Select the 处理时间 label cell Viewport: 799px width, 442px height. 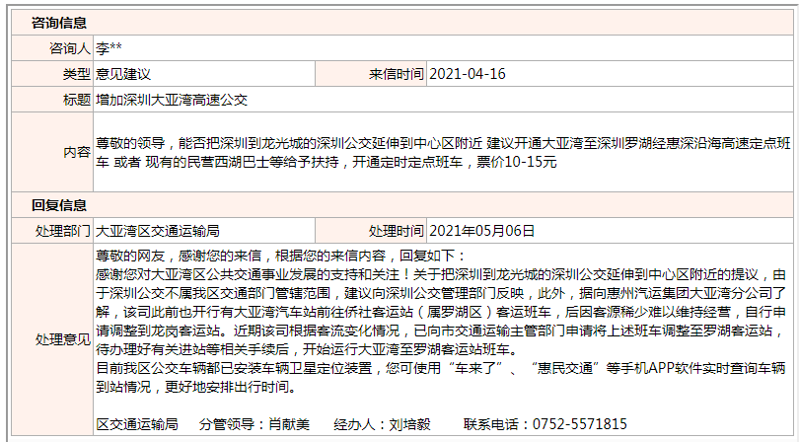[x=397, y=231]
